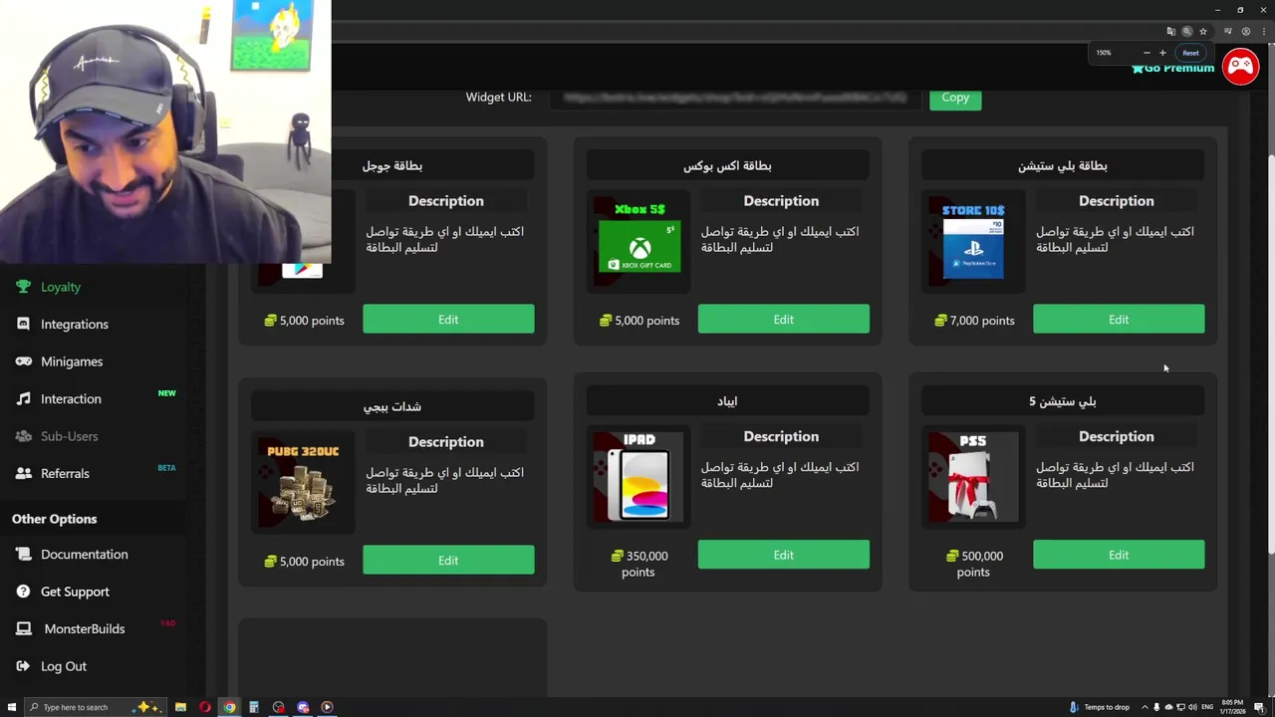1275x717 pixels.
Task: Click the Interaction music note icon
Action: tap(24, 398)
